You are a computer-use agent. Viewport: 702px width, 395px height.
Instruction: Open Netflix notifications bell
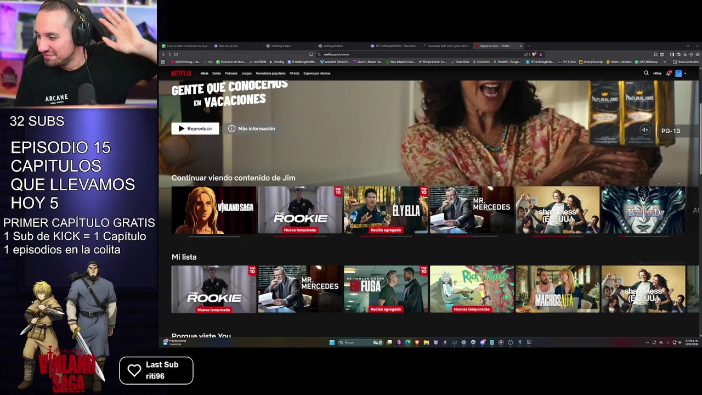coord(669,73)
